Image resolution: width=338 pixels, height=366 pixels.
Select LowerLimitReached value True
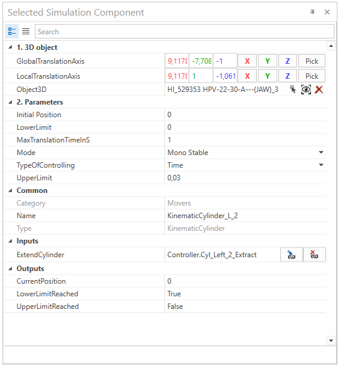pos(174,294)
